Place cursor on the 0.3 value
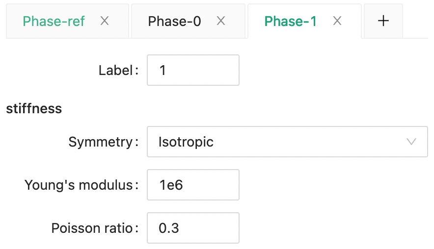This screenshot has width=434, height=249. (168, 228)
